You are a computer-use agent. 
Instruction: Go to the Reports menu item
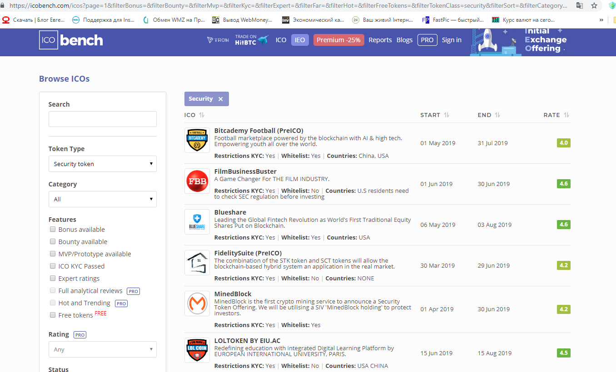pos(380,40)
